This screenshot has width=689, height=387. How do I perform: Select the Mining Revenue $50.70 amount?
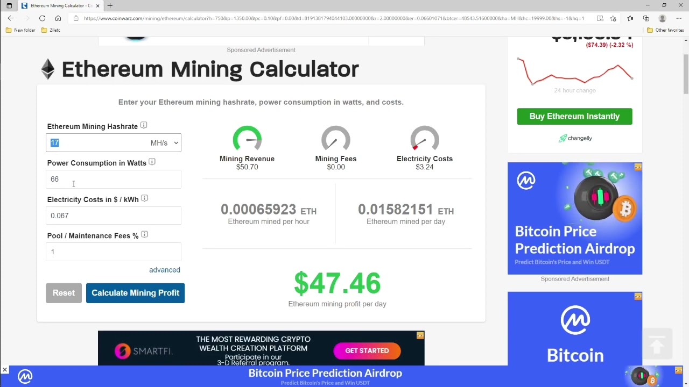247,167
